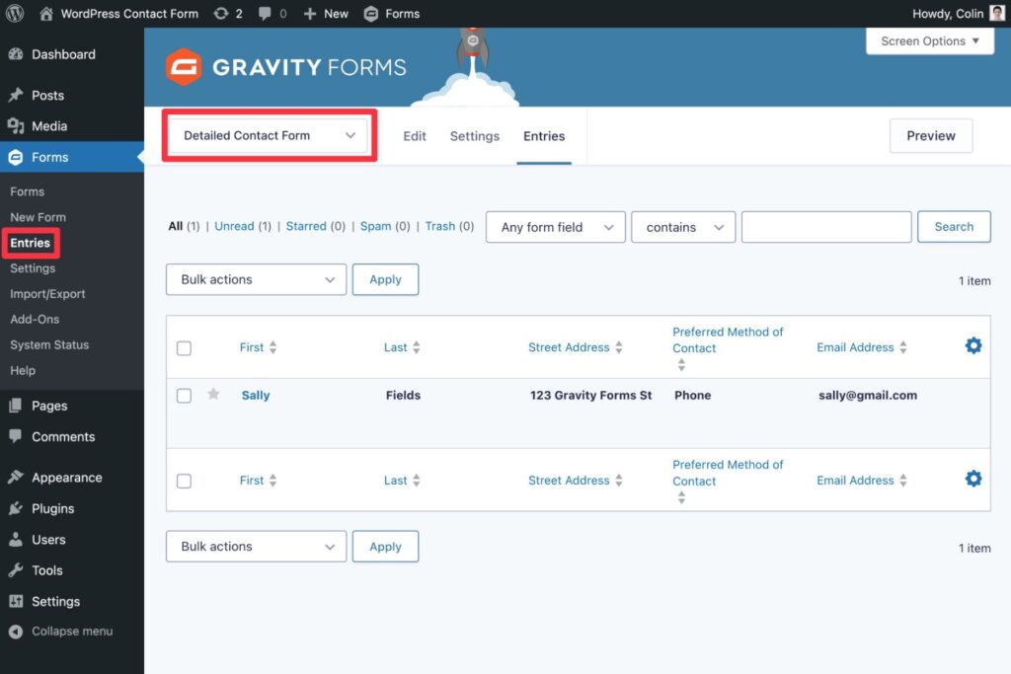Filter entries by Unread

(234, 226)
